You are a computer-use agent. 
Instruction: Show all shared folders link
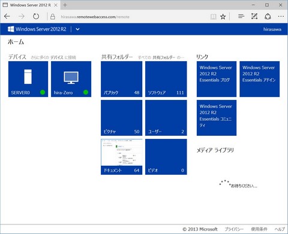[x=161, y=57]
